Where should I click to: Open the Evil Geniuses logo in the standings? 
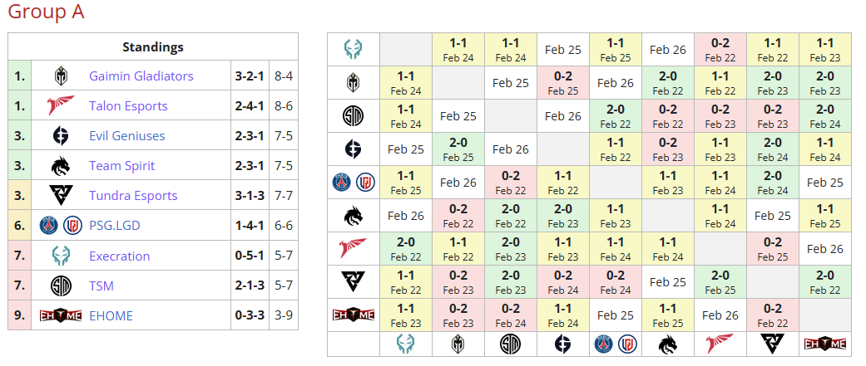(61, 136)
